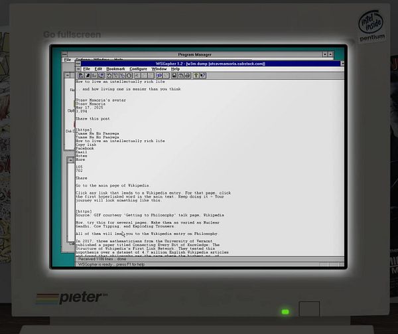Click the 'Mar 17, 2025' date line

(90, 108)
